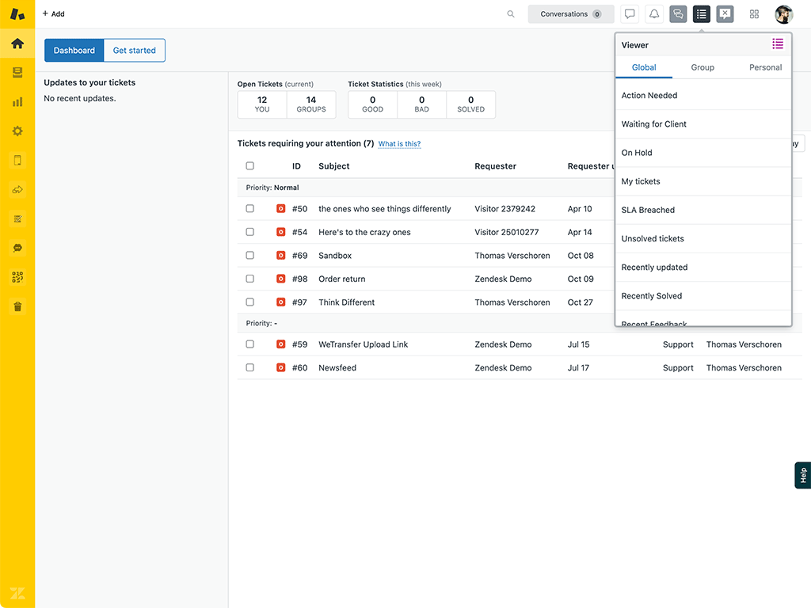This screenshot has height=608, width=811.
Task: Open the Recently Solved view
Action: coord(703,296)
